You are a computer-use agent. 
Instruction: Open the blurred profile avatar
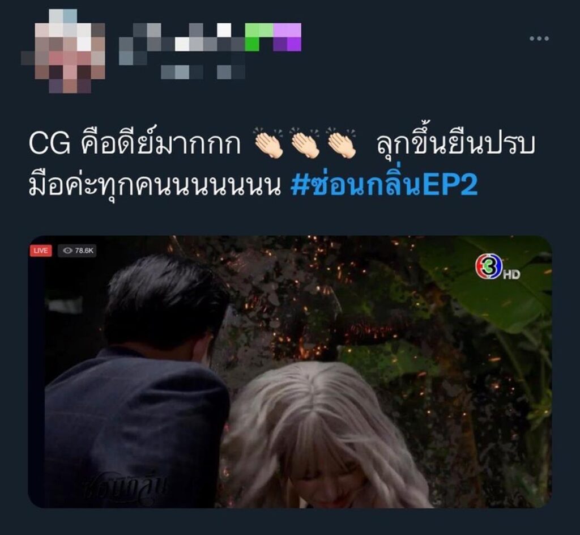[63, 51]
